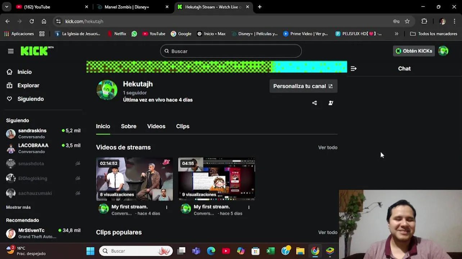This screenshot has width=462, height=259.
Task: Open the Windows Start menu
Action: coord(90,251)
